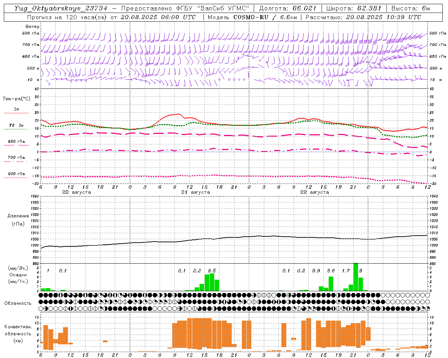Select the elevation text Высота: 6м
Viewport: 448px width, 358px height.
(411, 8)
